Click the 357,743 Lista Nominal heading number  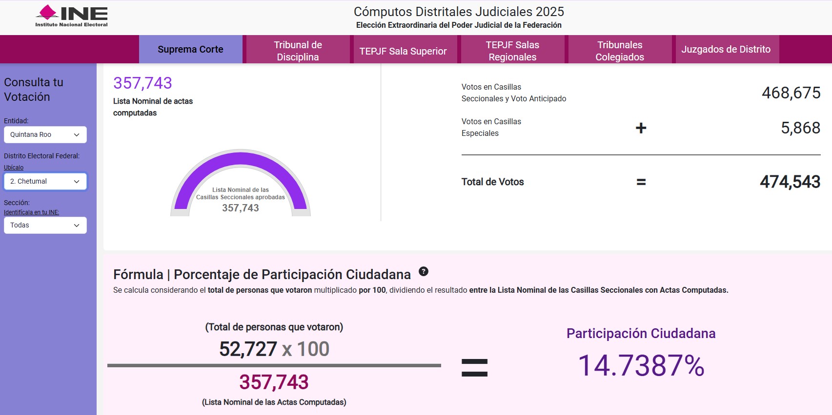[x=142, y=83]
